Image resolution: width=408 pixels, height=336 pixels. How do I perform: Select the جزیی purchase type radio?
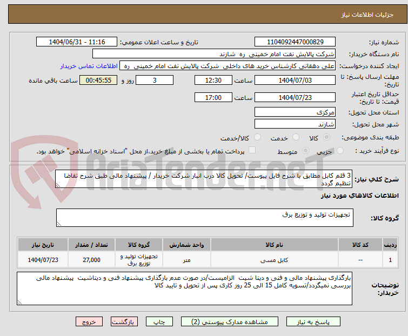click(x=340, y=151)
